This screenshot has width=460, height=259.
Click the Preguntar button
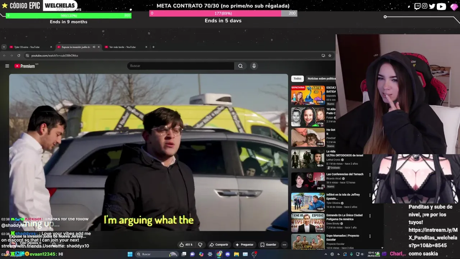(x=244, y=245)
